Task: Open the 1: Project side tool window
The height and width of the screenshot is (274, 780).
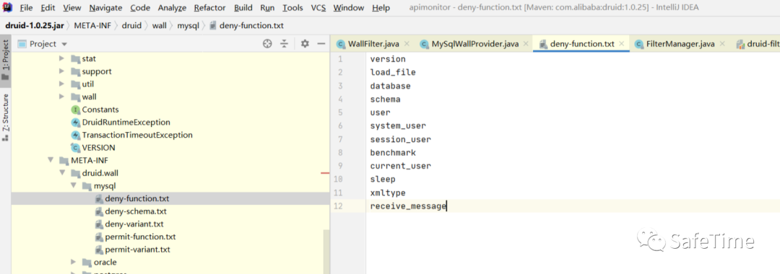Action: [x=6, y=60]
